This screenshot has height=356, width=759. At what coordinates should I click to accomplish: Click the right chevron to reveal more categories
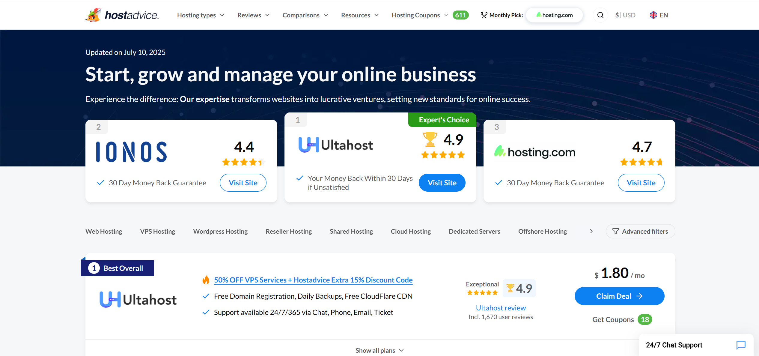pos(591,231)
